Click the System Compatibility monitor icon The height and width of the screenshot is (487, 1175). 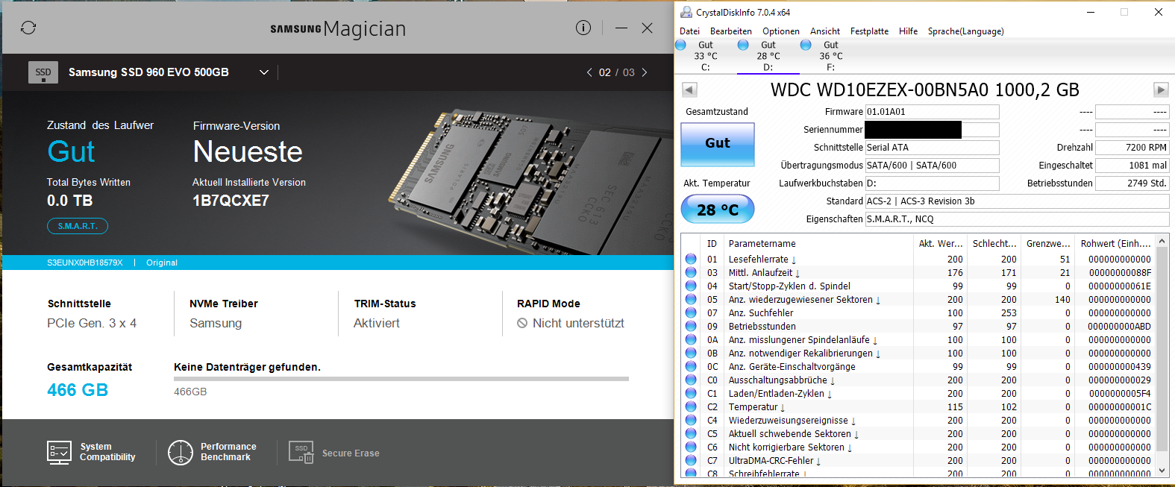(x=59, y=452)
